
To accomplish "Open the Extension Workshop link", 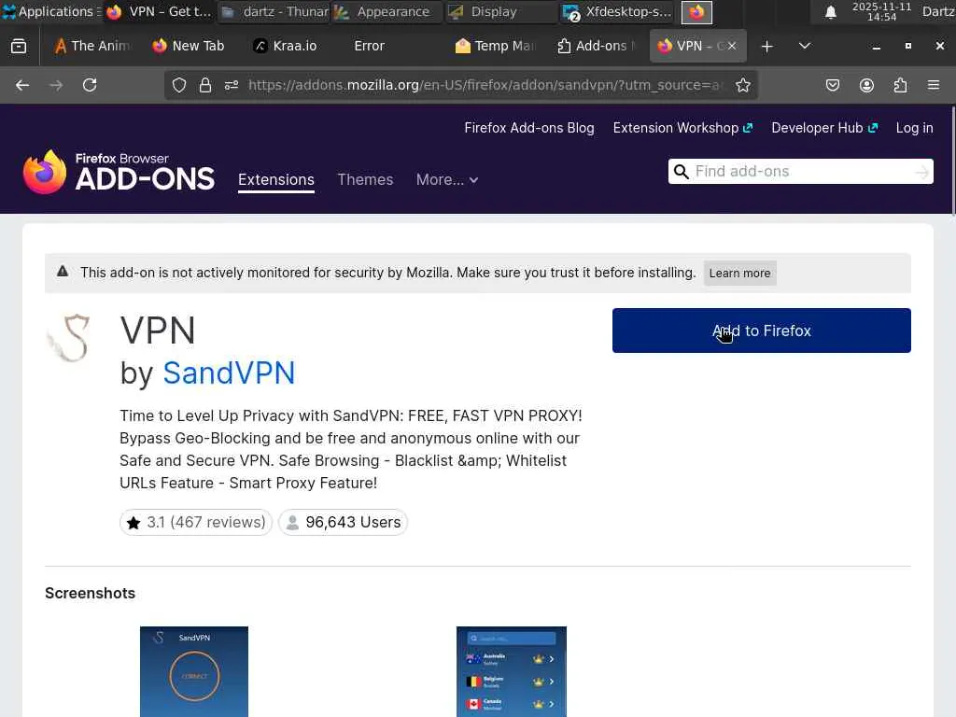I will [682, 128].
